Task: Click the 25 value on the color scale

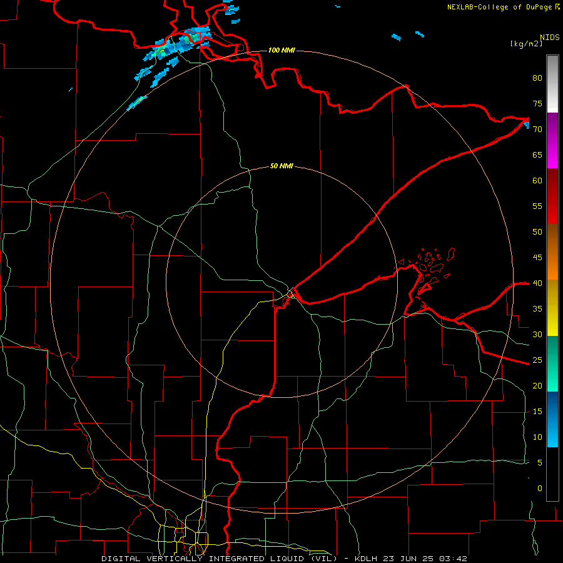Action: (537, 360)
